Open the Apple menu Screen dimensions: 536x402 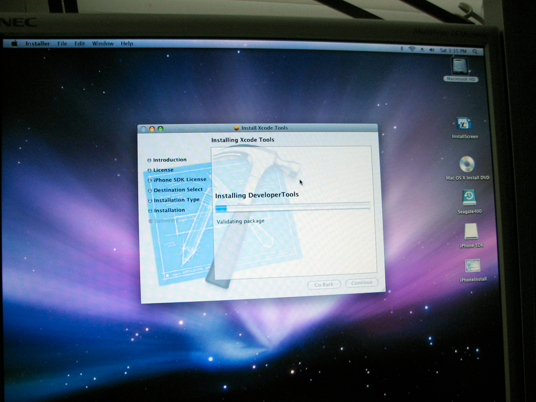point(14,43)
